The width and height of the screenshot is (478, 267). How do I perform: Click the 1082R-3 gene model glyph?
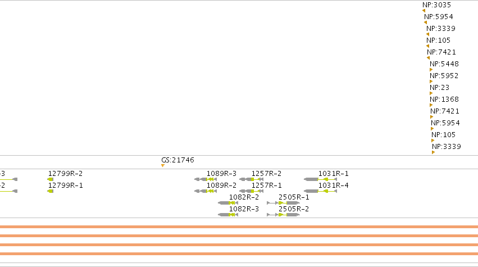228,215
